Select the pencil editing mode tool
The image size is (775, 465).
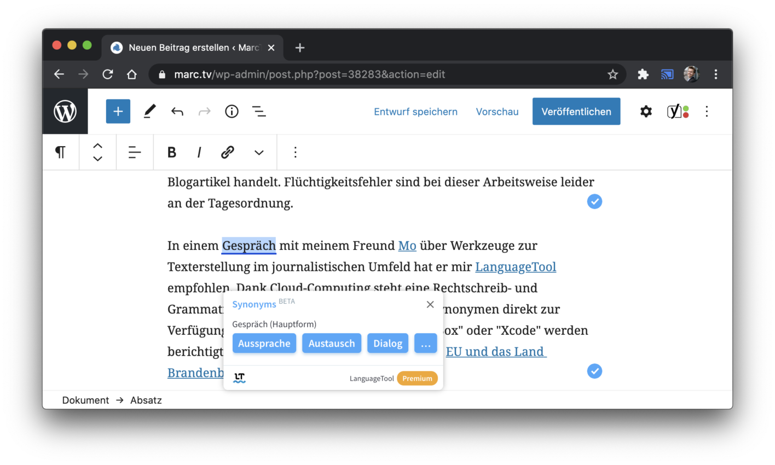[x=149, y=111]
